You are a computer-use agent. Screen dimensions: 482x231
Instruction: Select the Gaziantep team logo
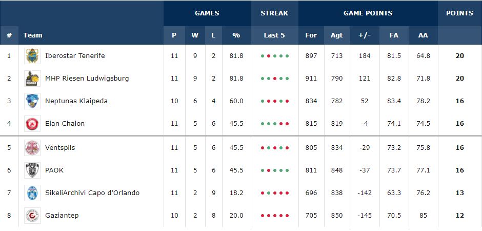(32, 216)
